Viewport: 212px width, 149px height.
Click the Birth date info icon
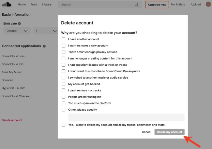(19, 24)
